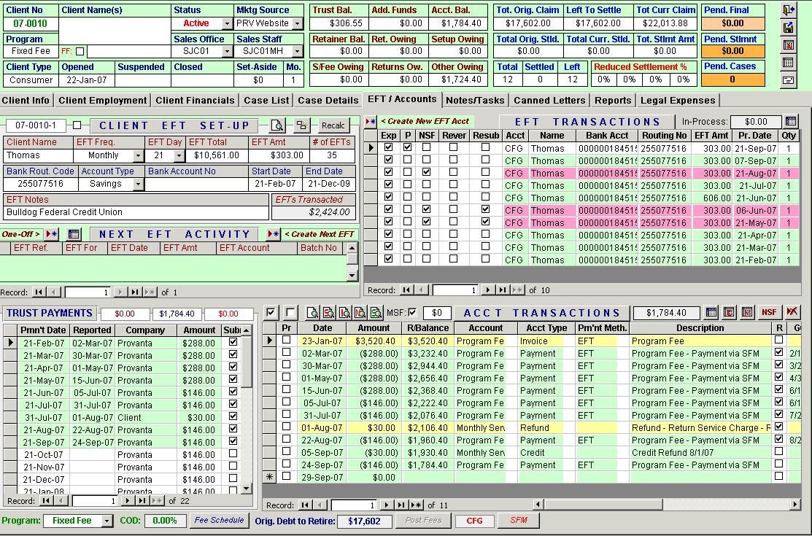Open Program dropdown at bottom showing Fixed Fee
The image size is (812, 536).
[107, 521]
